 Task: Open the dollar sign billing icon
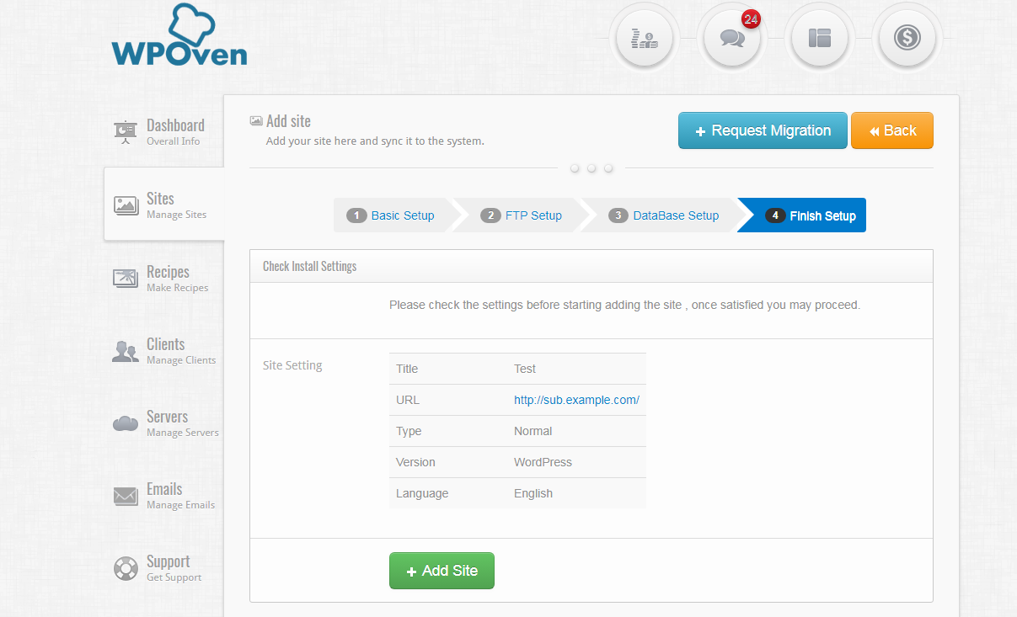click(x=907, y=38)
